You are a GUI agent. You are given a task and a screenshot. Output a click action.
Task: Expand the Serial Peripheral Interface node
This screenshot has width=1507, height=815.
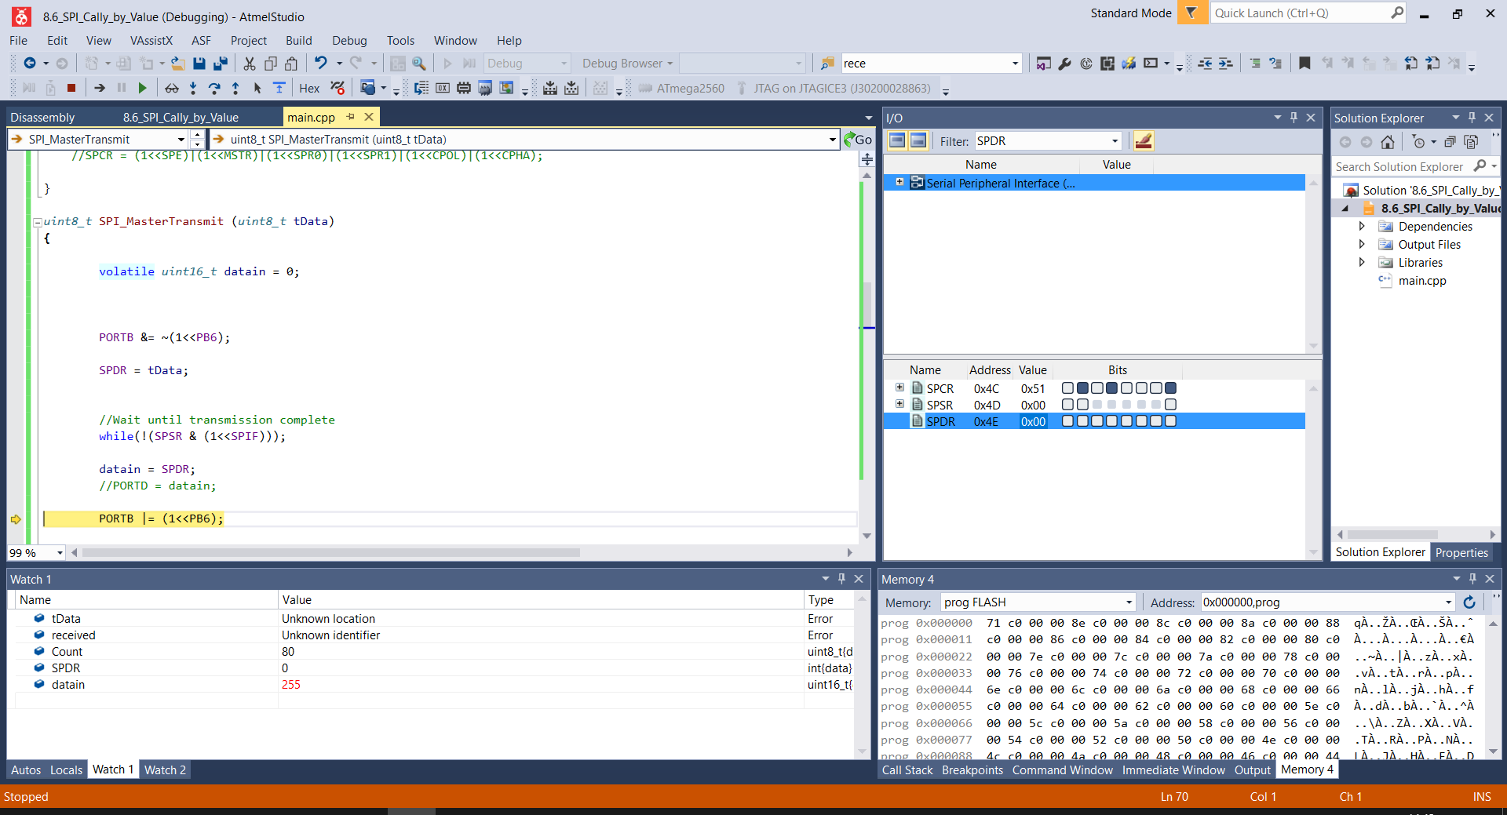coord(899,182)
